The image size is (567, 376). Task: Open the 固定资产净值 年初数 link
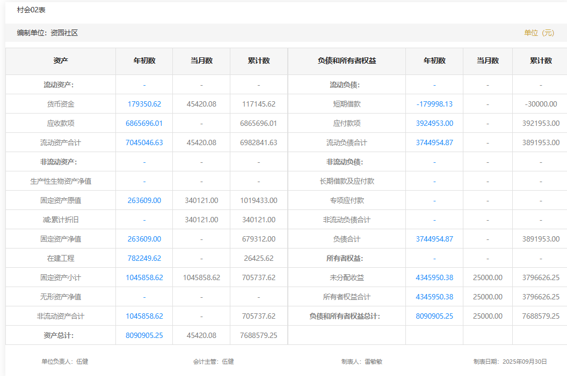tap(144, 239)
